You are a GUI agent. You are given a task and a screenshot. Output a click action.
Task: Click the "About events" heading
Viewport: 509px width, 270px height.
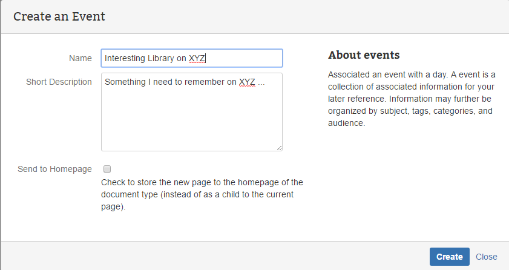pyautogui.click(x=364, y=55)
